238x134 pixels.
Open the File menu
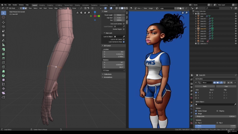[x=6, y=5]
